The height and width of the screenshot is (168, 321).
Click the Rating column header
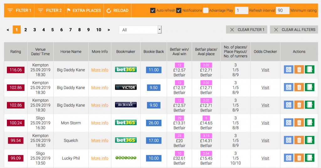point(16,52)
